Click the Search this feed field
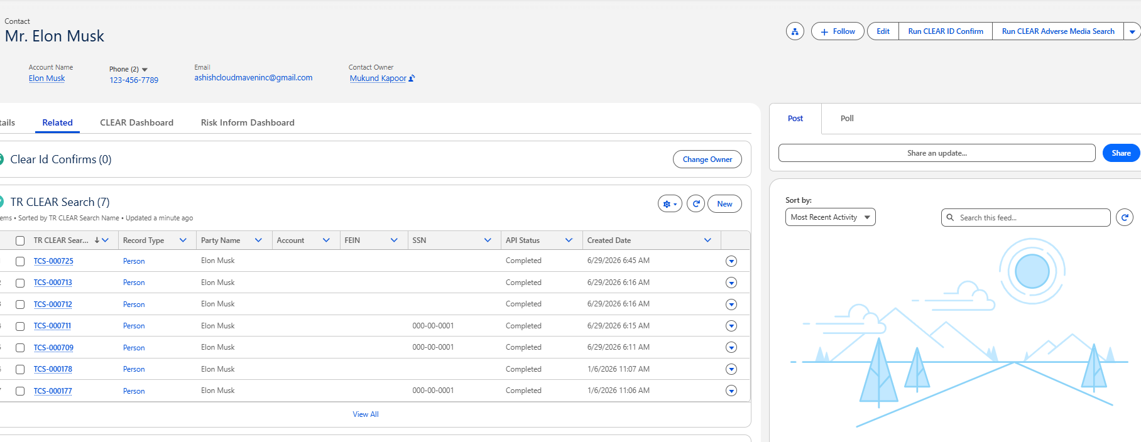This screenshot has height=442, width=1141. [1025, 218]
